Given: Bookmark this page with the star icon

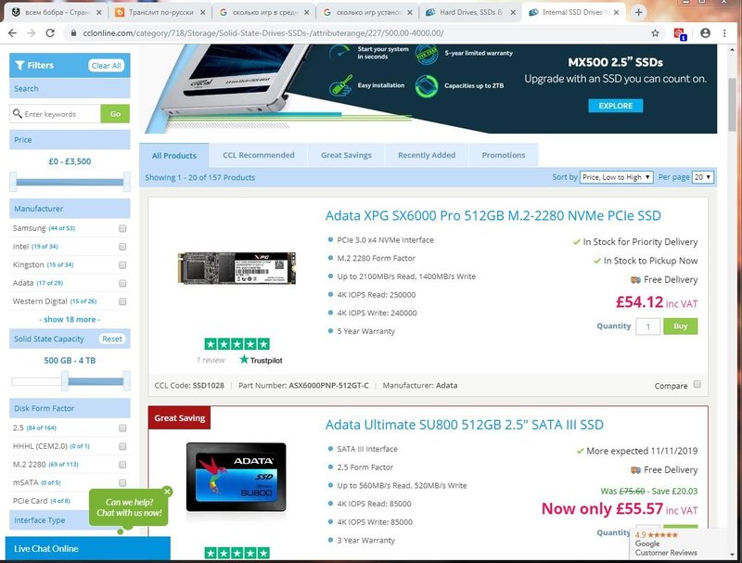Looking at the screenshot, I should click(655, 32).
